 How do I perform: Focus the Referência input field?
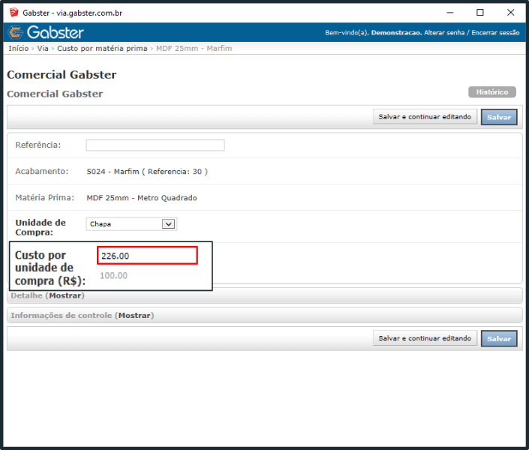(155, 145)
